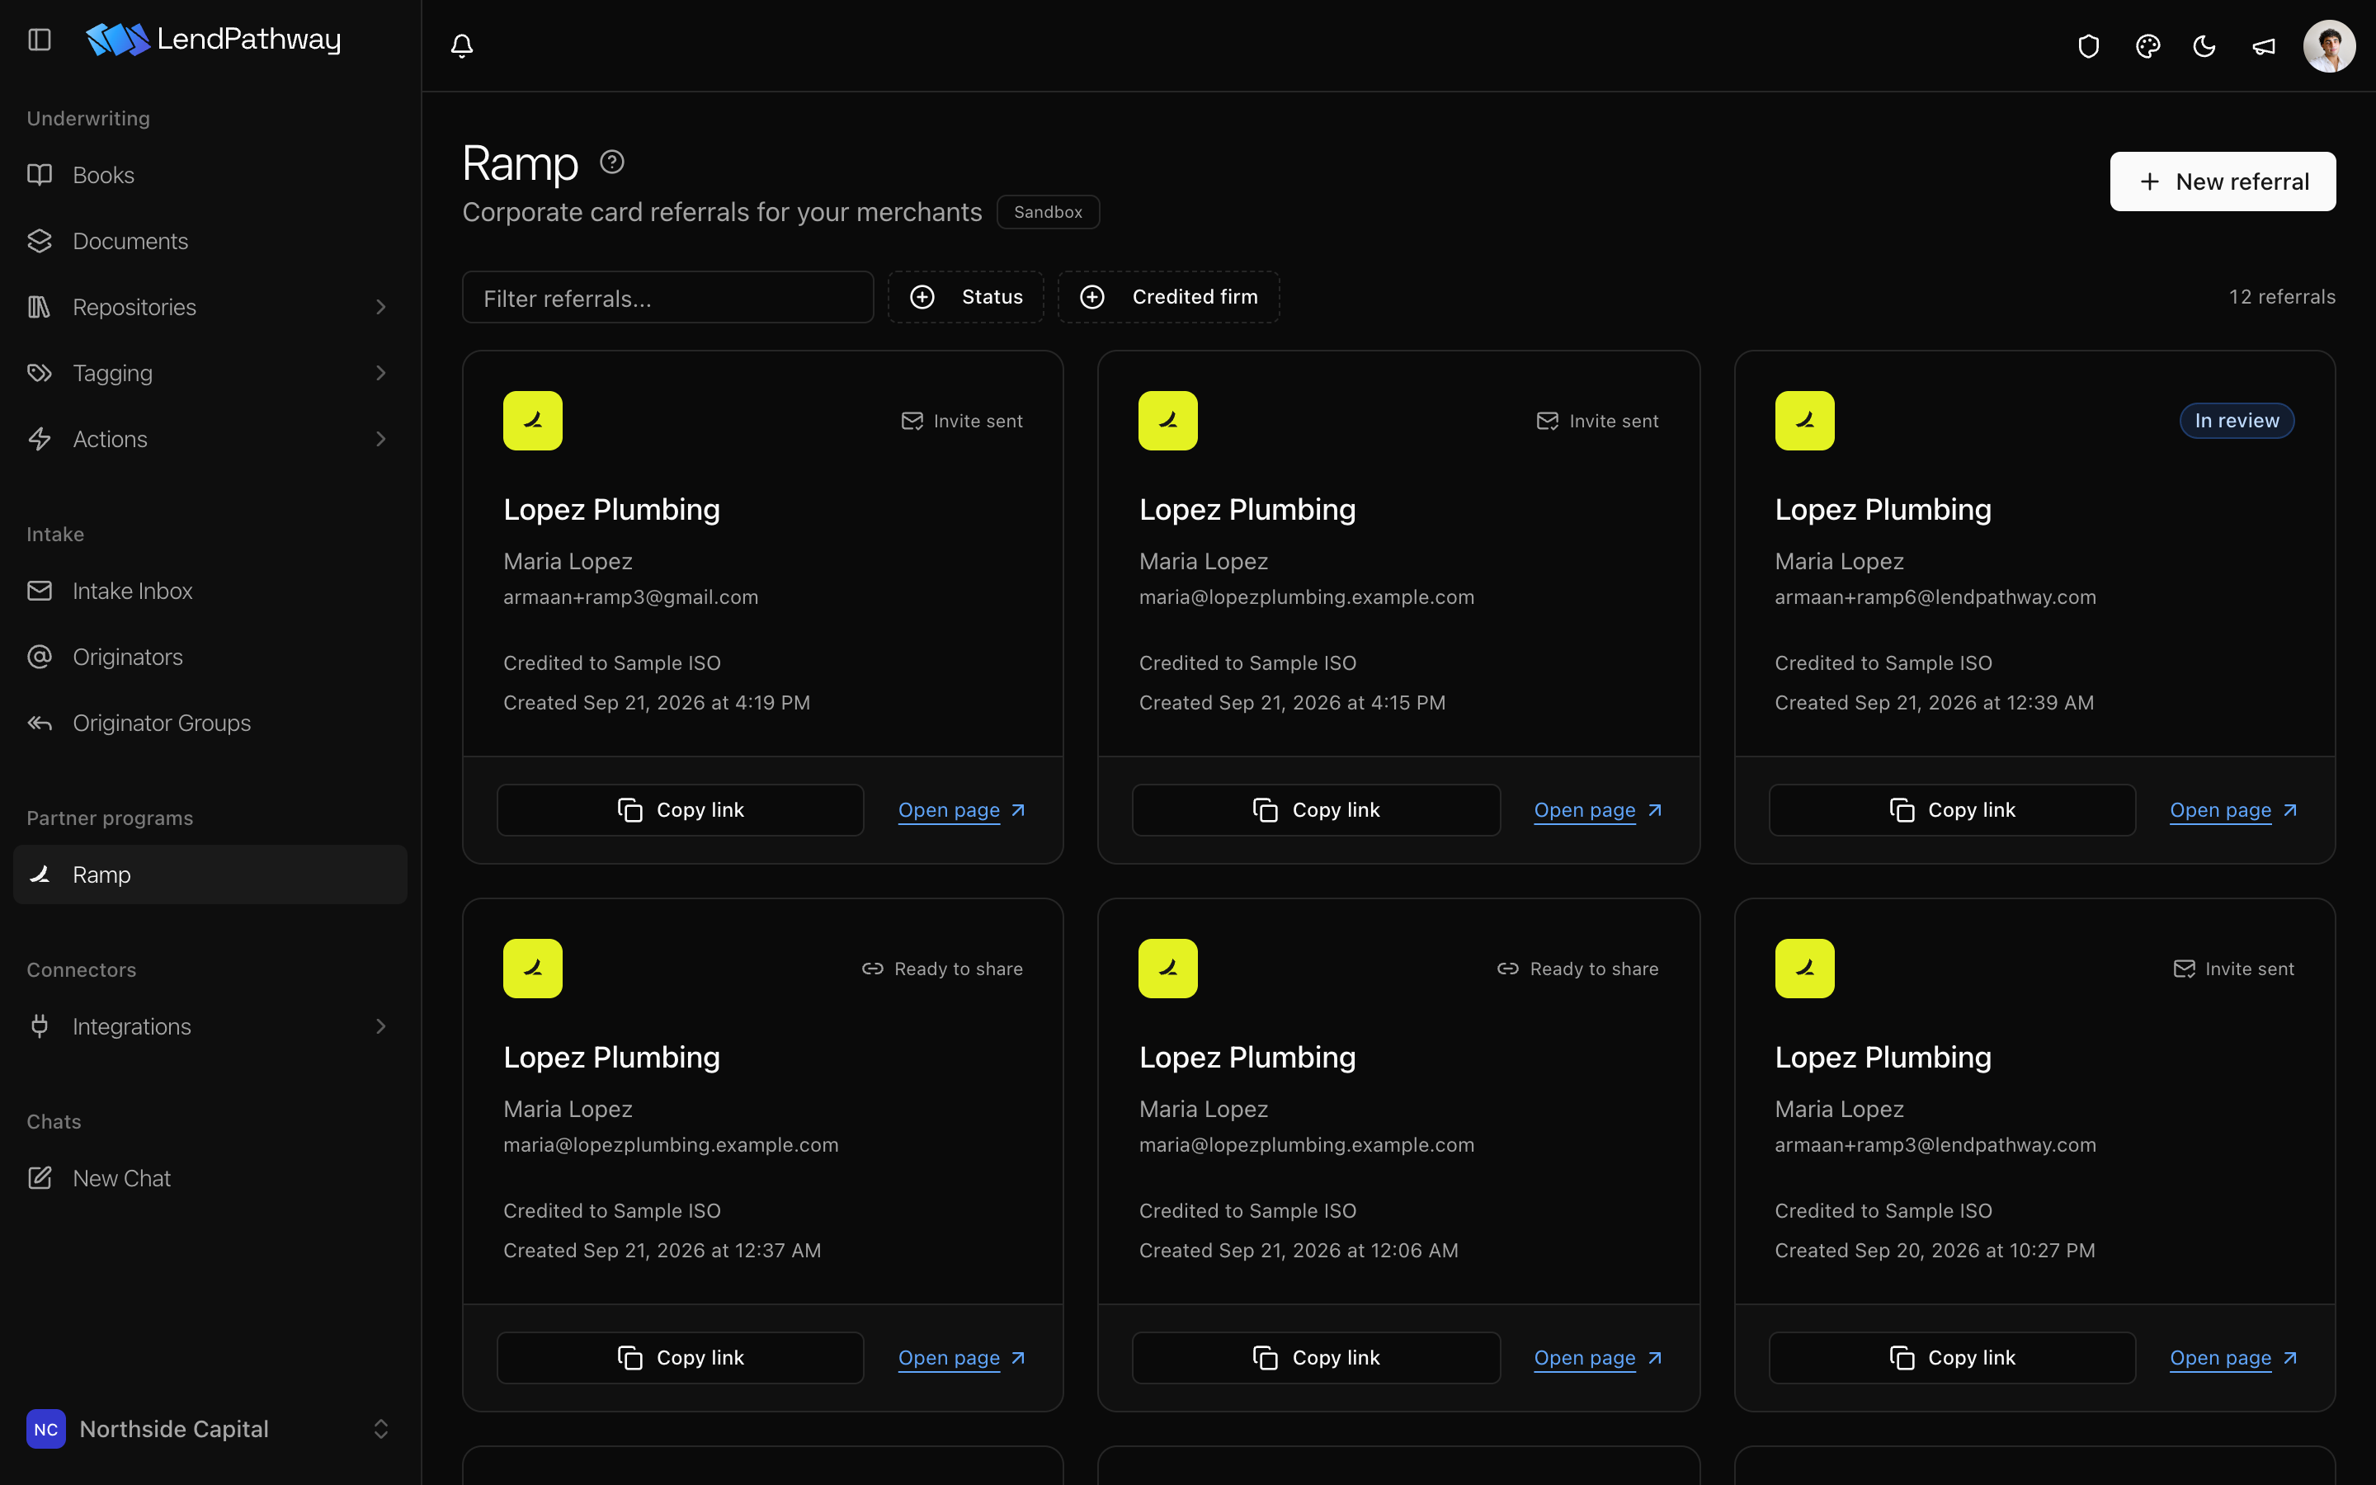Viewport: 2376px width, 1485px height.
Task: Expand the Integrations chevron
Action: [x=381, y=1026]
